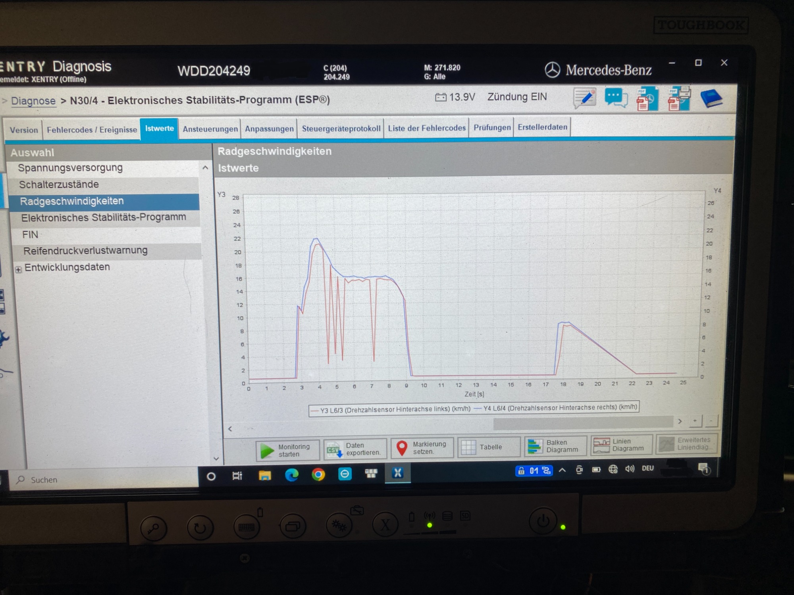
Task: Open the Version tab
Action: click(x=24, y=130)
